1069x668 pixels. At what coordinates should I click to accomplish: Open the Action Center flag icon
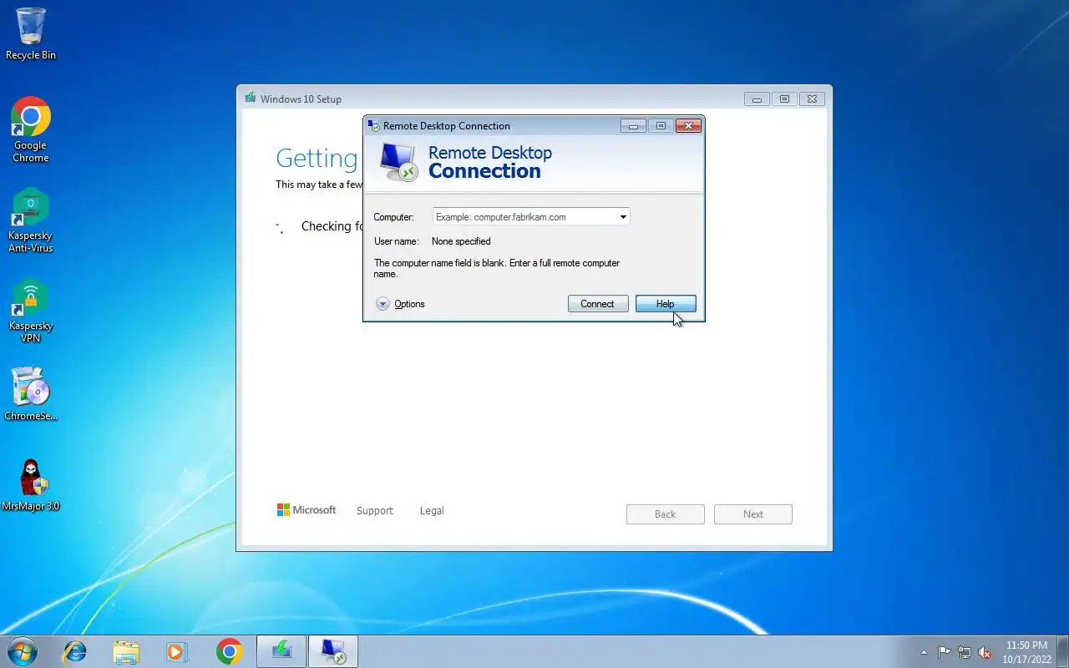point(944,652)
